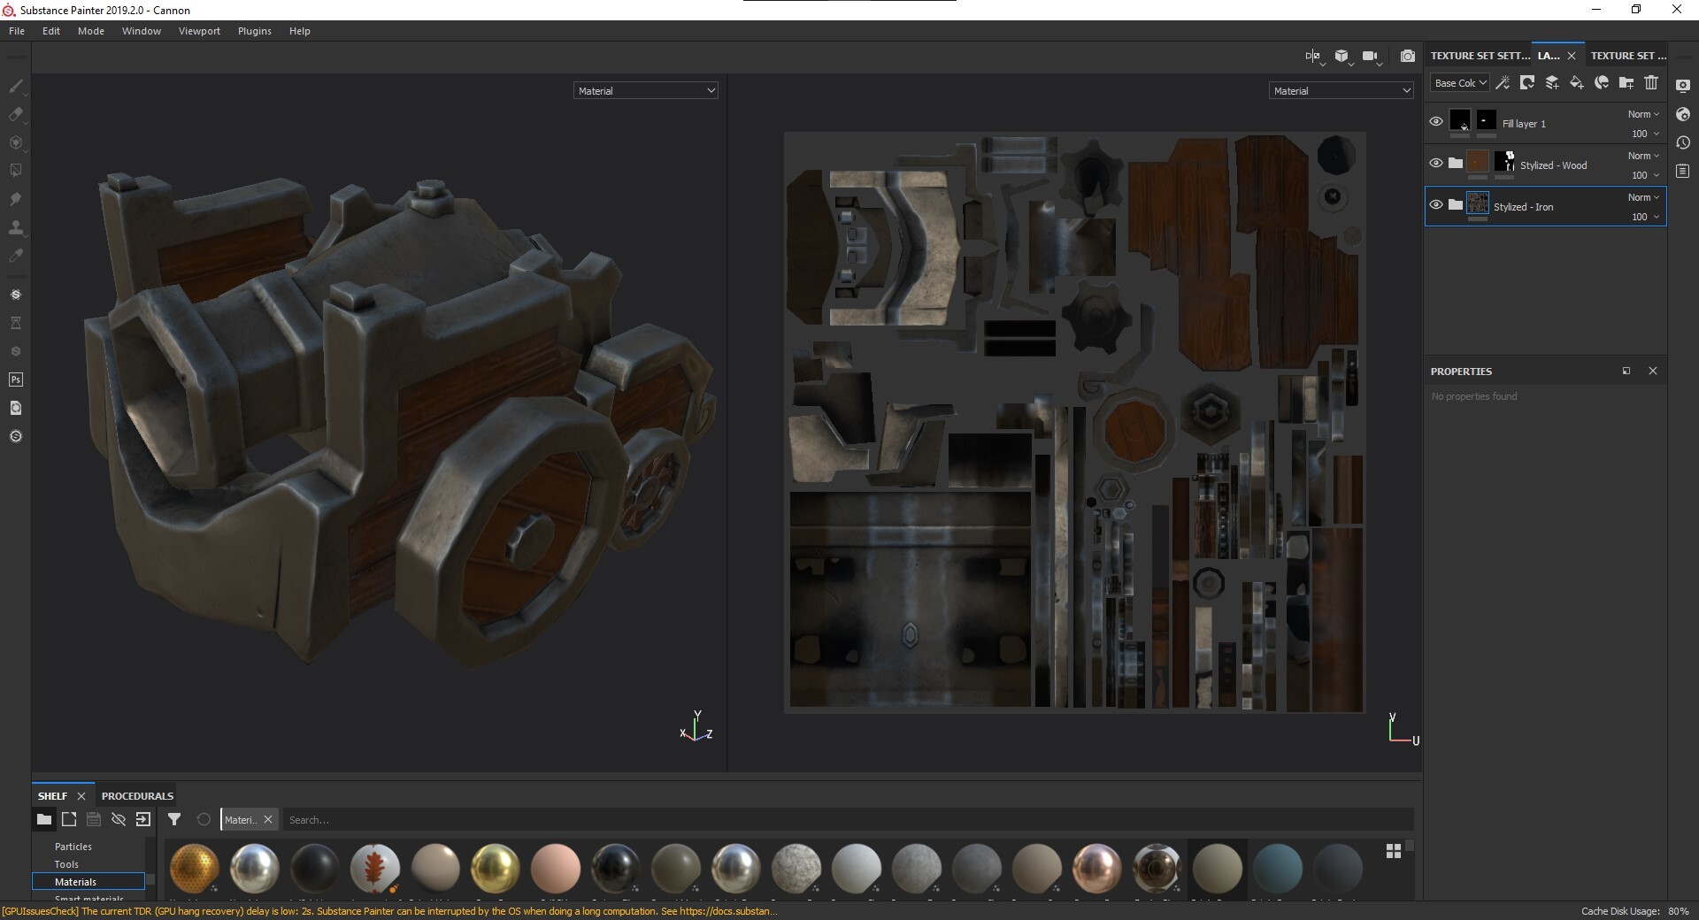Open the Viewport menu
This screenshot has width=1699, height=920.
pyautogui.click(x=199, y=31)
